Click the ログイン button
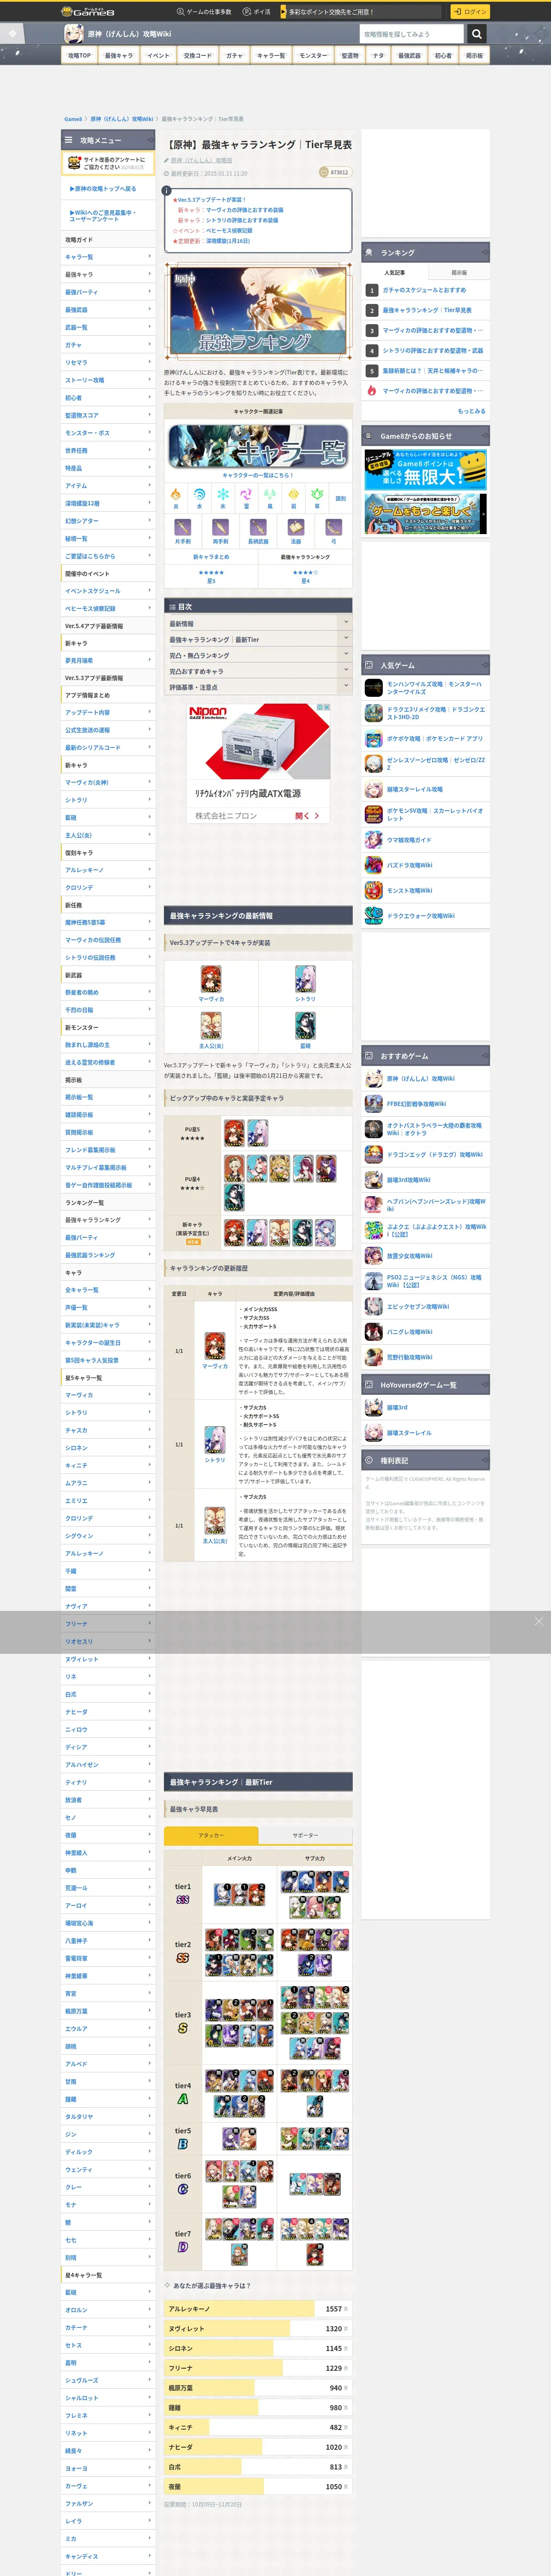This screenshot has width=551, height=2576. point(469,12)
